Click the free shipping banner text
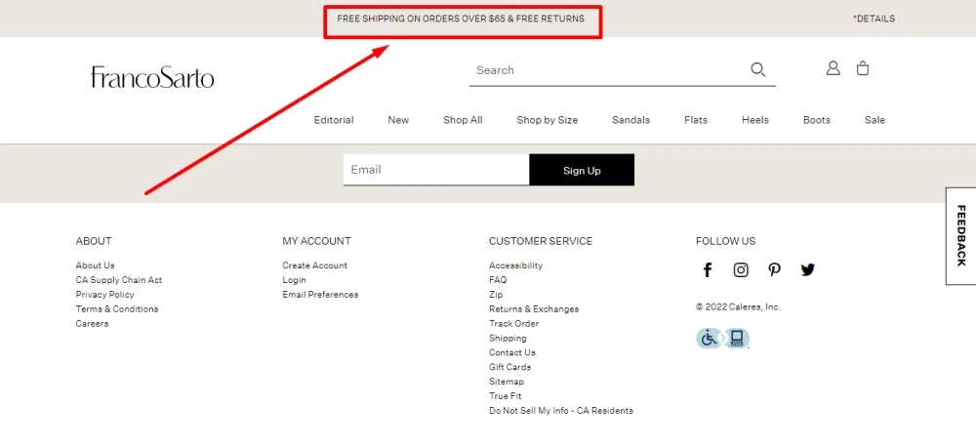Image resolution: width=976 pixels, height=447 pixels. pos(461,19)
